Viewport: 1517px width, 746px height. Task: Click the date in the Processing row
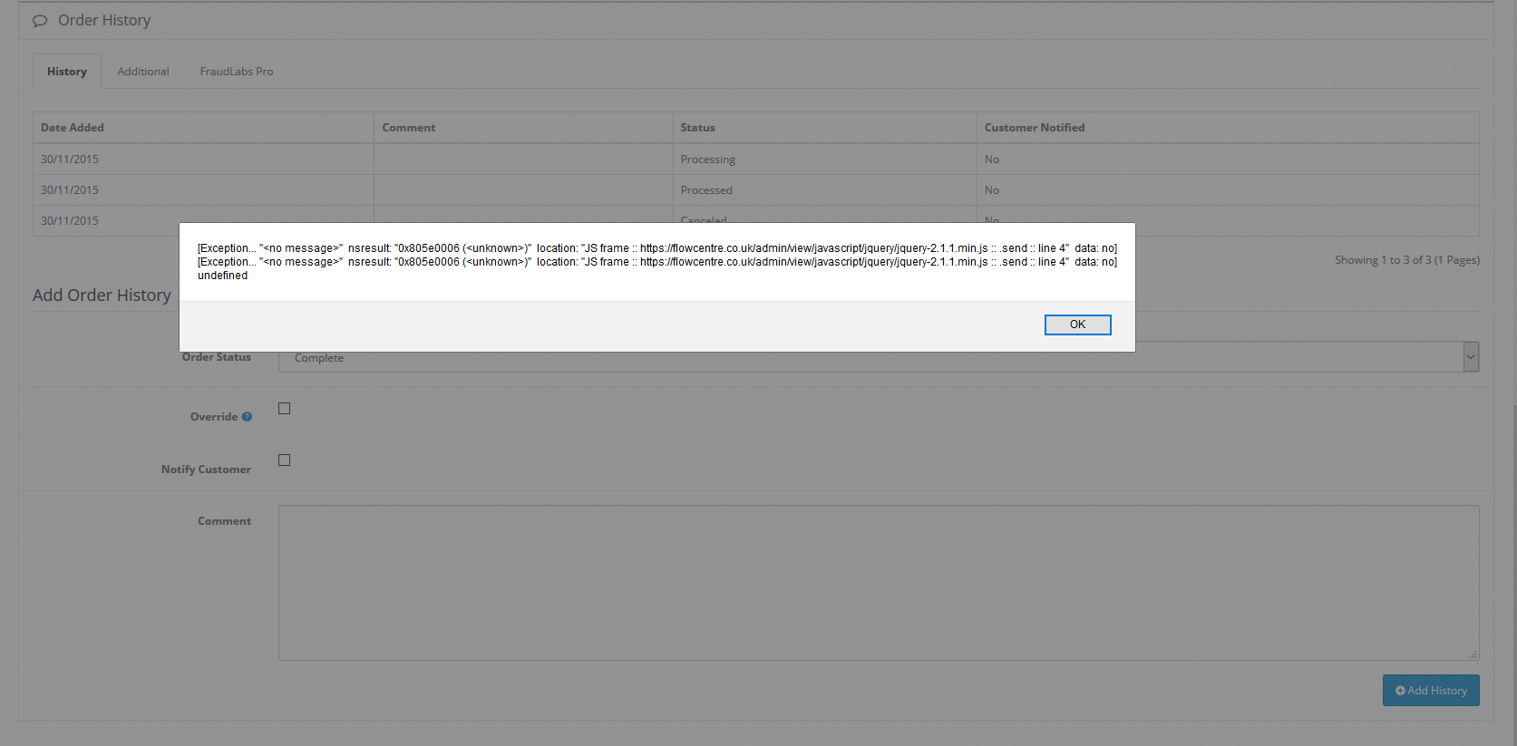70,160
